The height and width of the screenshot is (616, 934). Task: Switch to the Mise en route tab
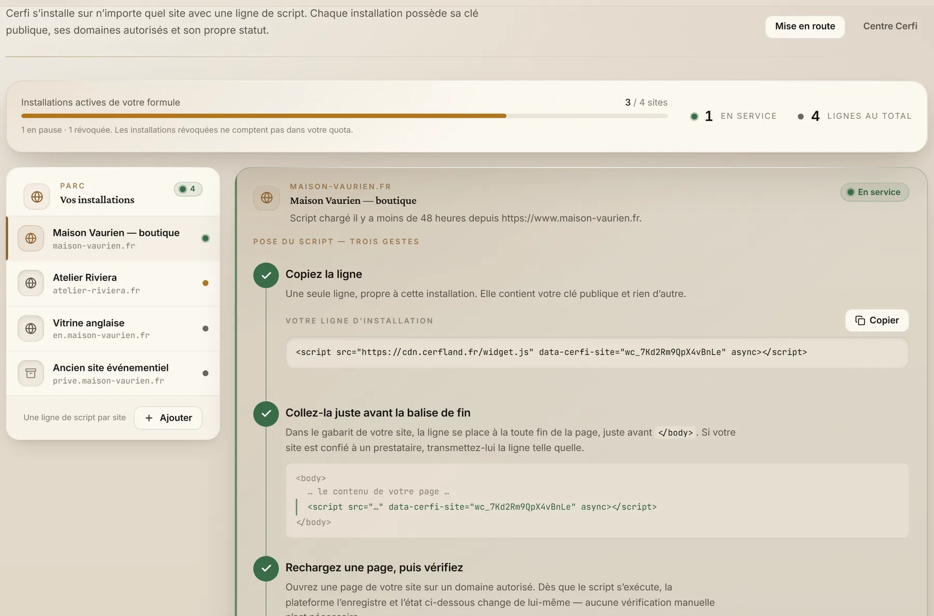pyautogui.click(x=805, y=26)
